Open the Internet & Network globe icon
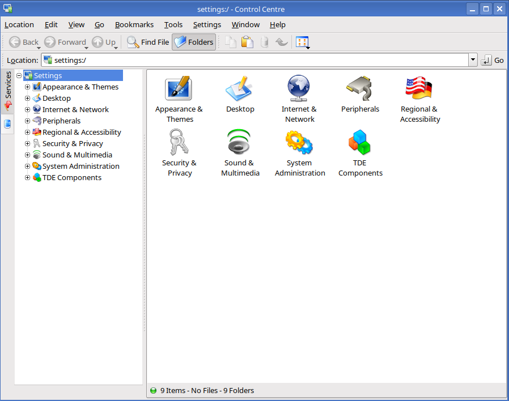Viewport: 509px width, 401px height. coord(299,89)
